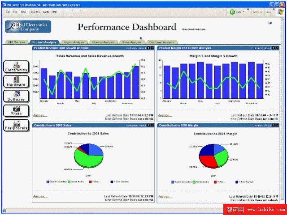Click About in Product Revenue panel header
287x215 pixels.
143,48
